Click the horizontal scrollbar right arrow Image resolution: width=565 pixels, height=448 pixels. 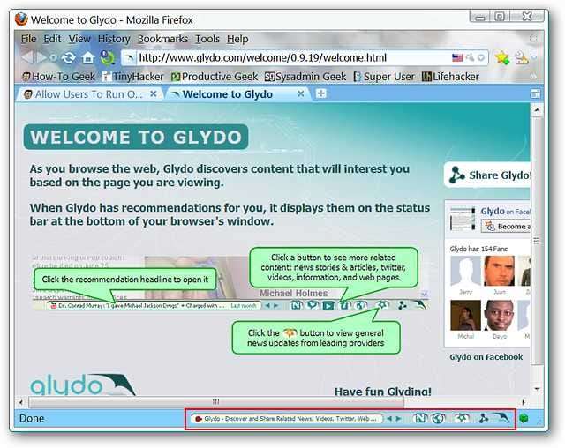point(524,402)
